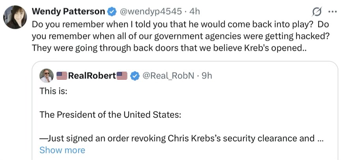Click RealRobert's blue verified badge
341x160 pixels.
pos(135,76)
